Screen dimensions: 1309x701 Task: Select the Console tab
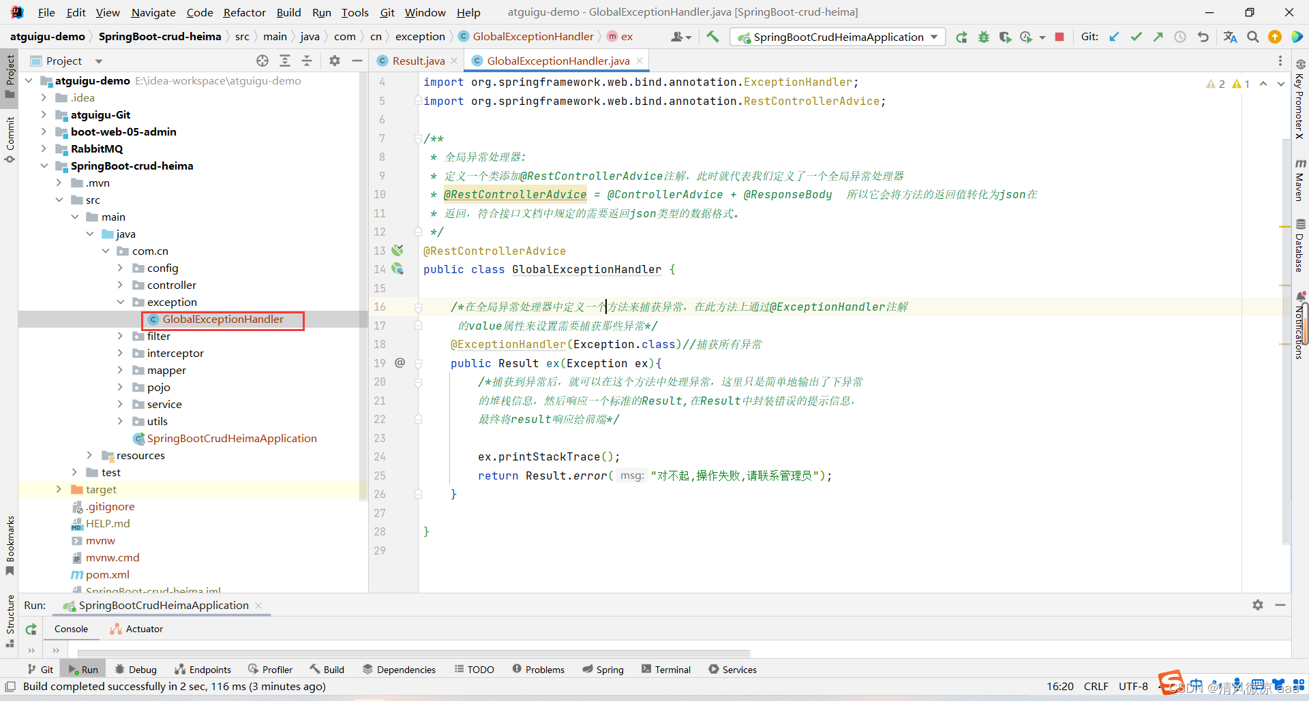pyautogui.click(x=71, y=629)
